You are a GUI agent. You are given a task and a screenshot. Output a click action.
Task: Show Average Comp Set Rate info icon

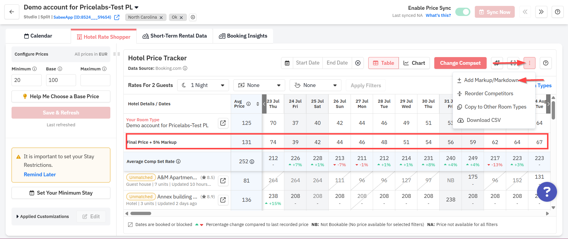tap(178, 162)
